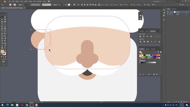Select the Pen tool
The image size is (190, 107).
2,22
